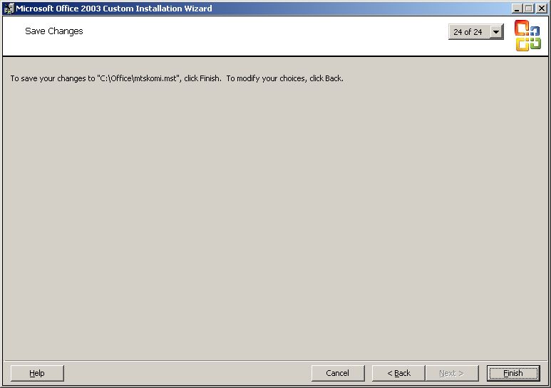Click the 'click Back' instruction text
This screenshot has height=388, width=551.
(x=326, y=78)
